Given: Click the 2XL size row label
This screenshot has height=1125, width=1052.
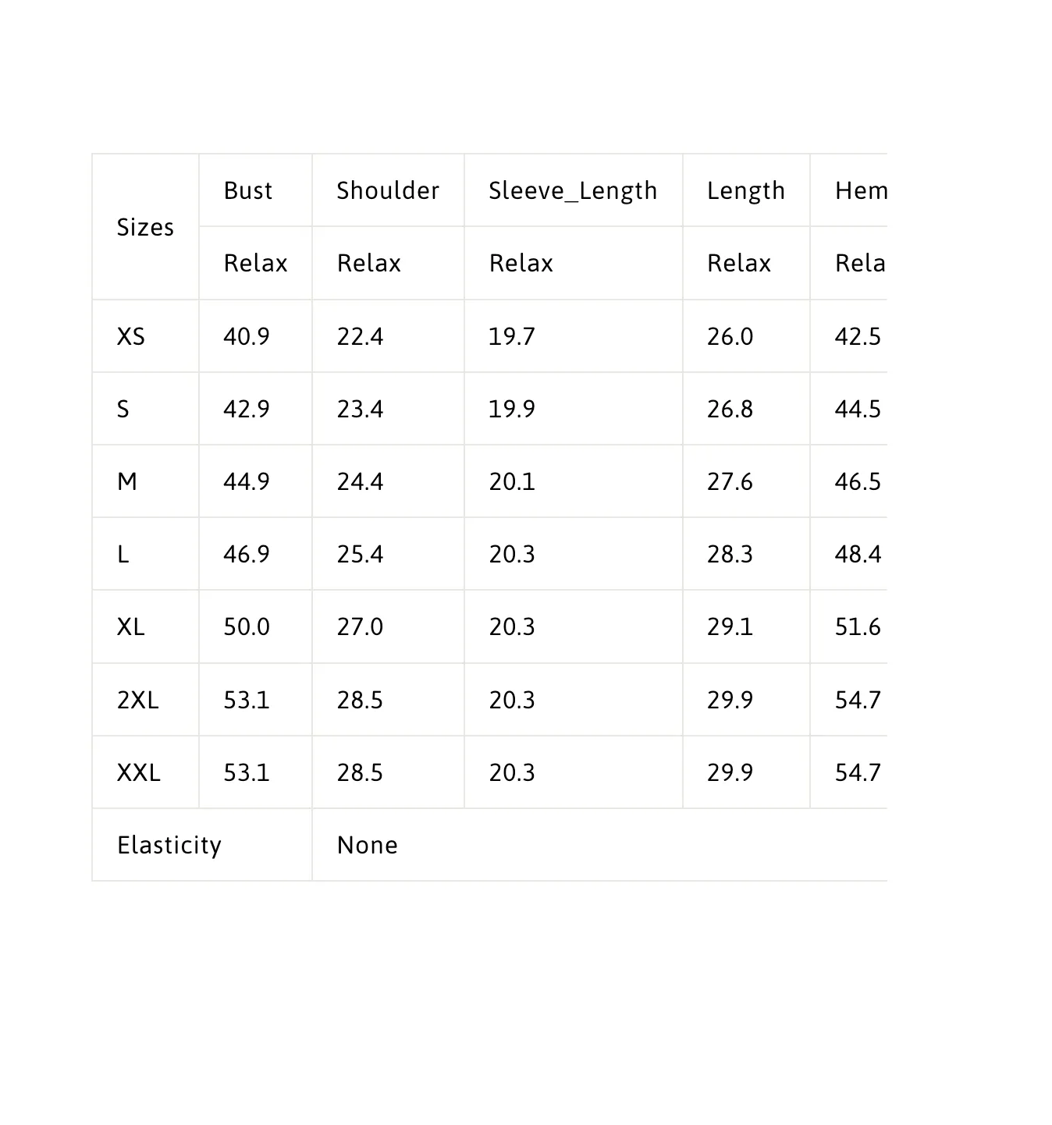Looking at the screenshot, I should tap(137, 700).
